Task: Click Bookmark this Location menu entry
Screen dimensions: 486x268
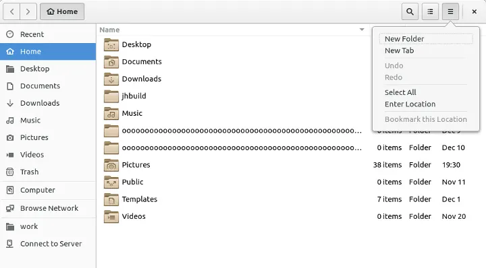Action: (x=426, y=119)
